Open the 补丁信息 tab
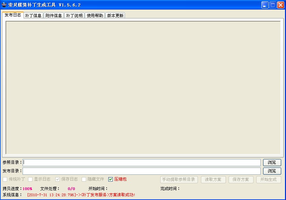This screenshot has width=286, height=200. tap(33, 15)
